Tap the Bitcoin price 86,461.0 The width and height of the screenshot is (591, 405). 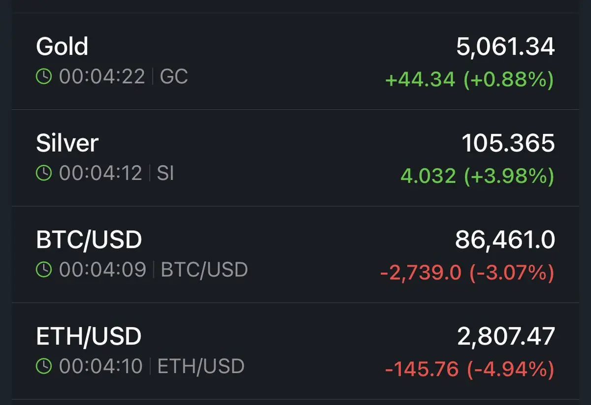coord(505,240)
